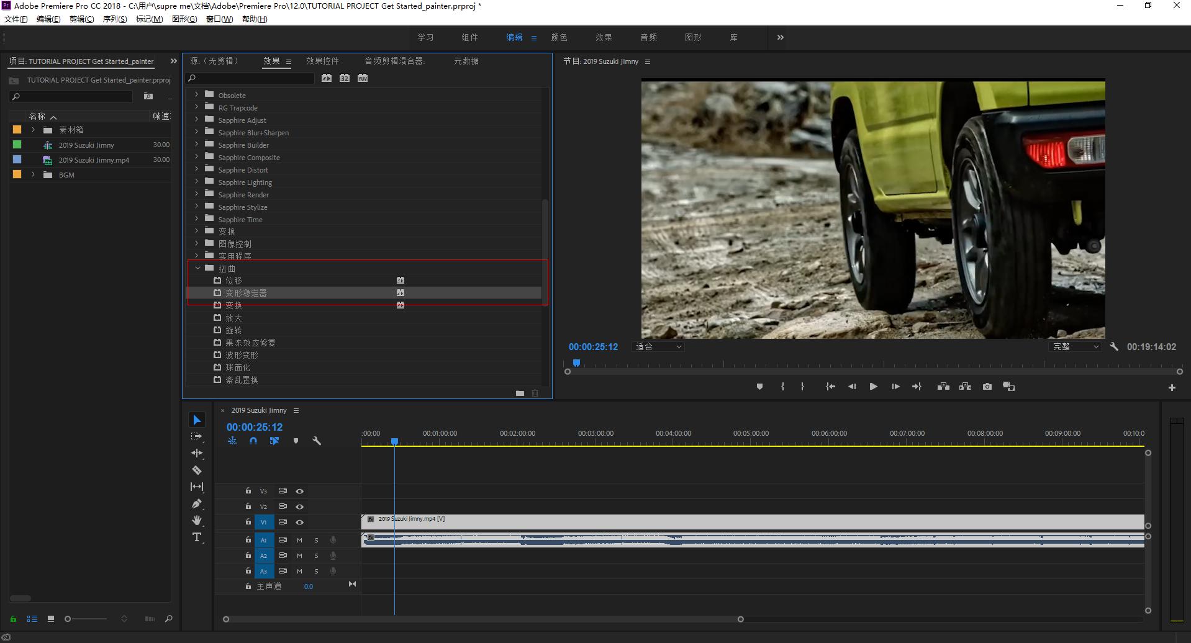This screenshot has width=1191, height=643.
Task: Add a marker in Program monitor
Action: [759, 387]
